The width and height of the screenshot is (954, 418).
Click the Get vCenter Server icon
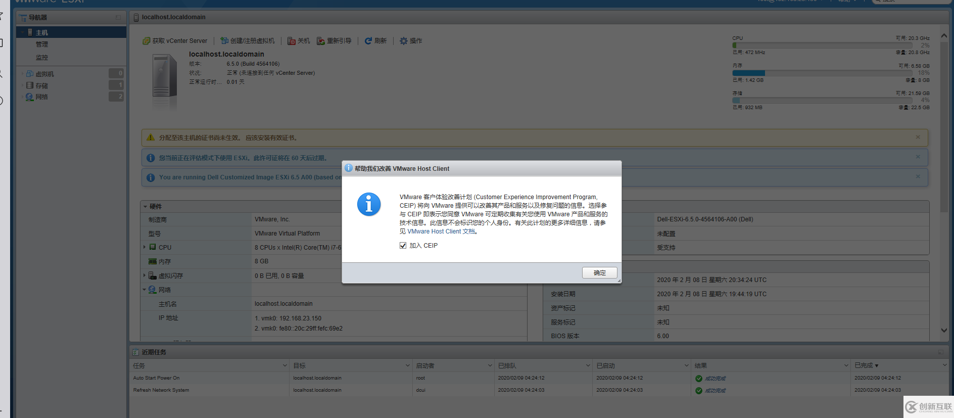tap(147, 41)
